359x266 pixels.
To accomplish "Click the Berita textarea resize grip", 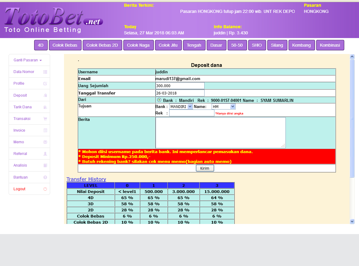I will tap(283, 146).
